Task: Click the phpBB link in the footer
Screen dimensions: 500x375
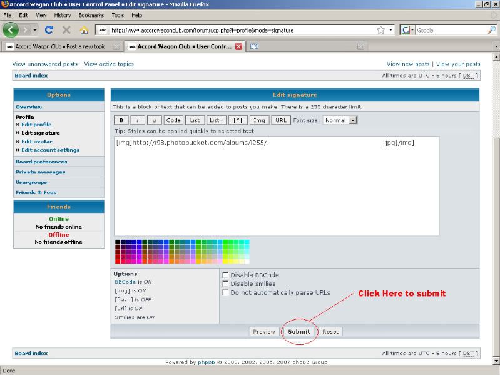Action: point(206,362)
